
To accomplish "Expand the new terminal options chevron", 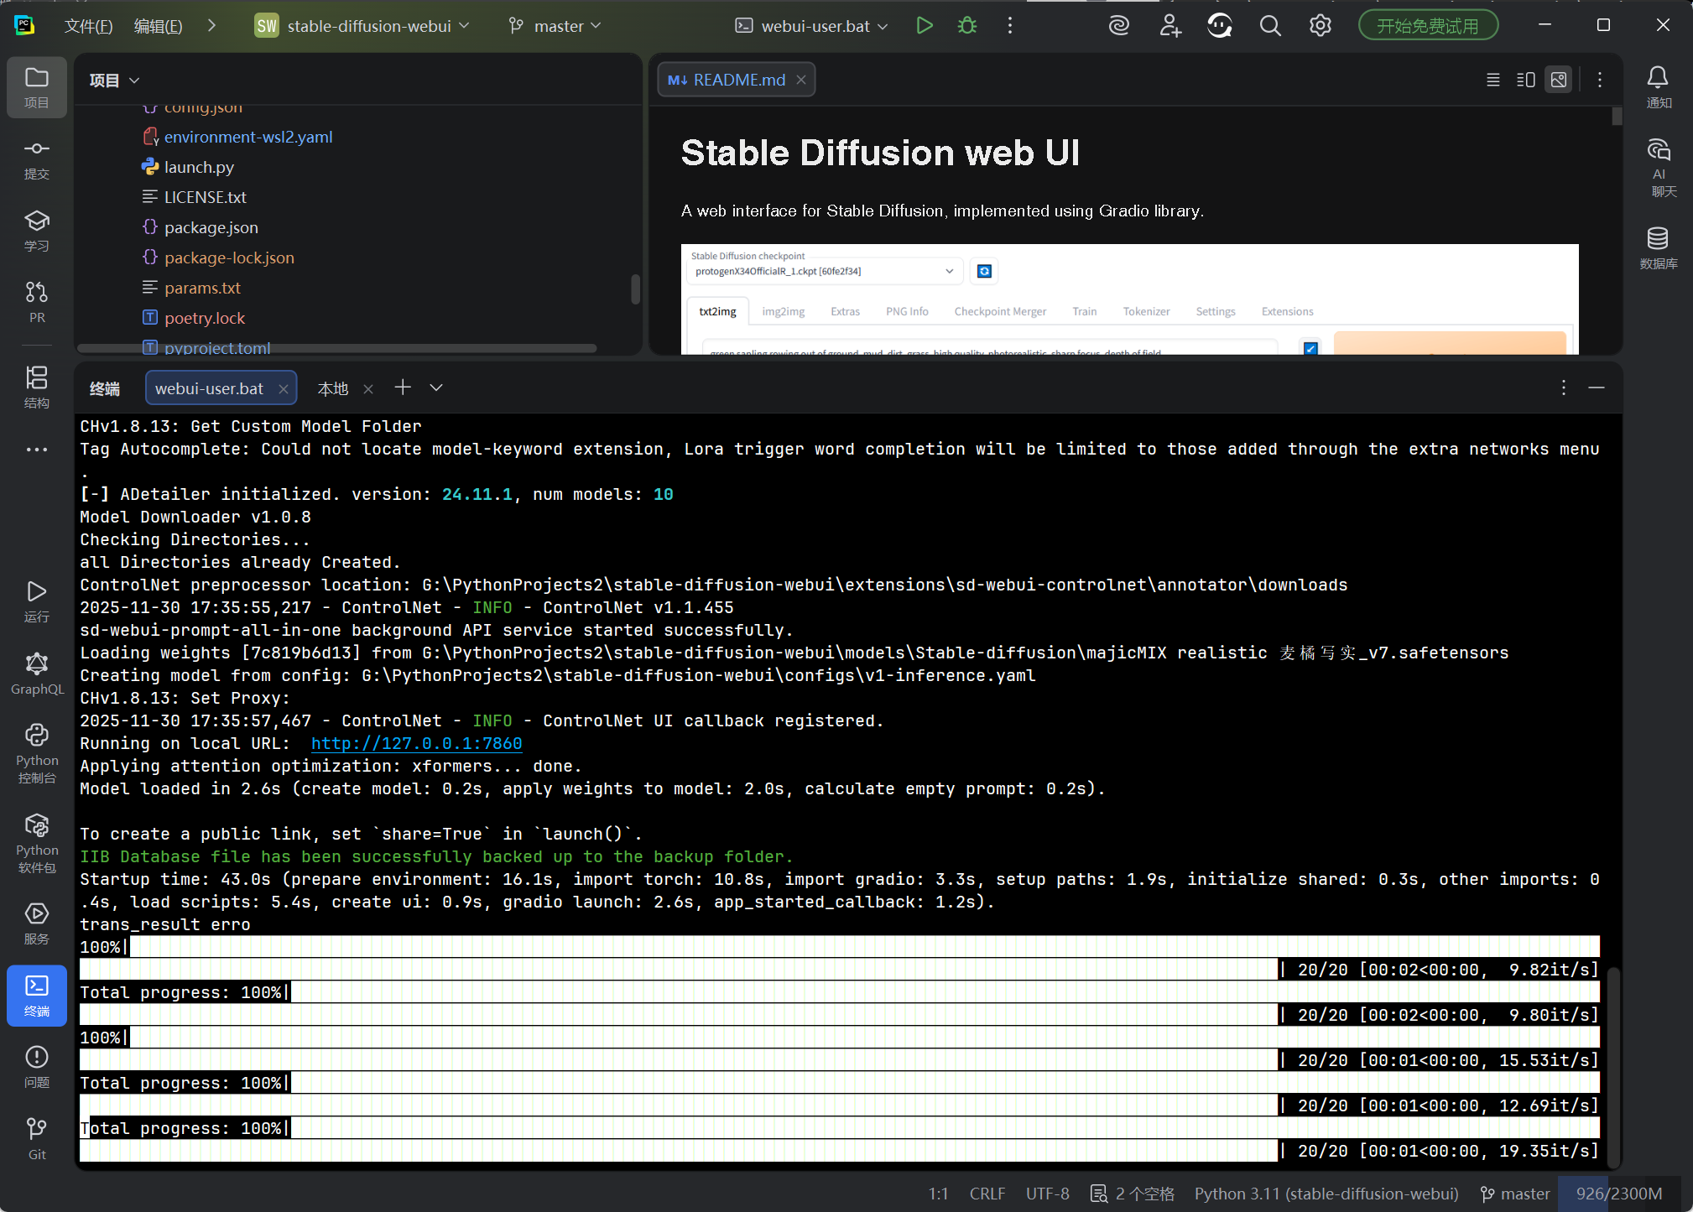I will [435, 388].
